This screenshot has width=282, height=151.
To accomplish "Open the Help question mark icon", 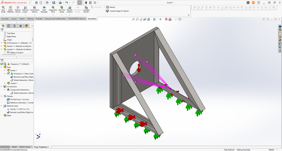I will pyautogui.click(x=259, y=3).
